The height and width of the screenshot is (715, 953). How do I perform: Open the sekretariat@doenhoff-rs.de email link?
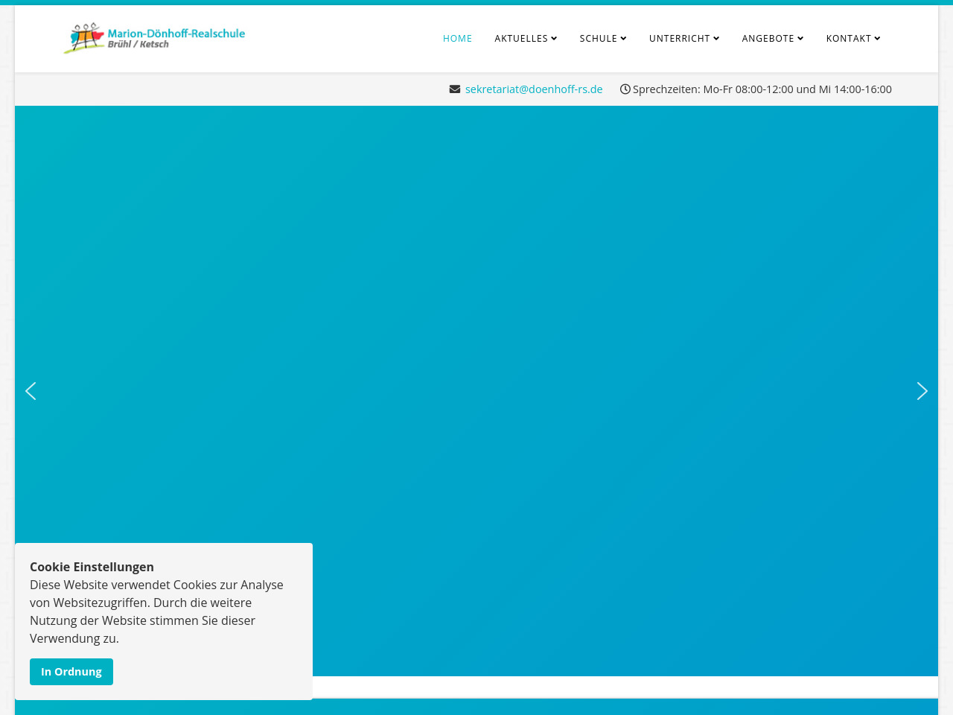point(534,89)
